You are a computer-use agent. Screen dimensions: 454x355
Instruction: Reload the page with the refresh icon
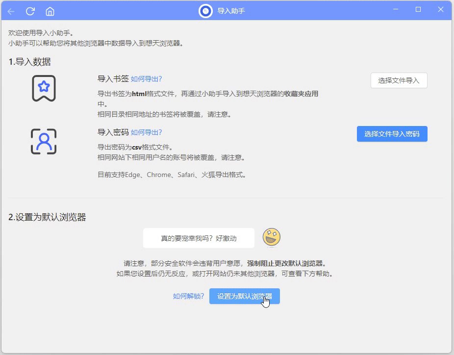(x=30, y=11)
